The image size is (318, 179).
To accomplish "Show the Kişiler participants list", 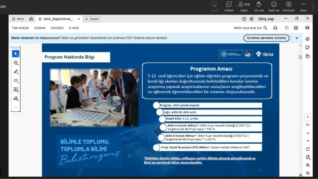I will click(x=244, y=6).
